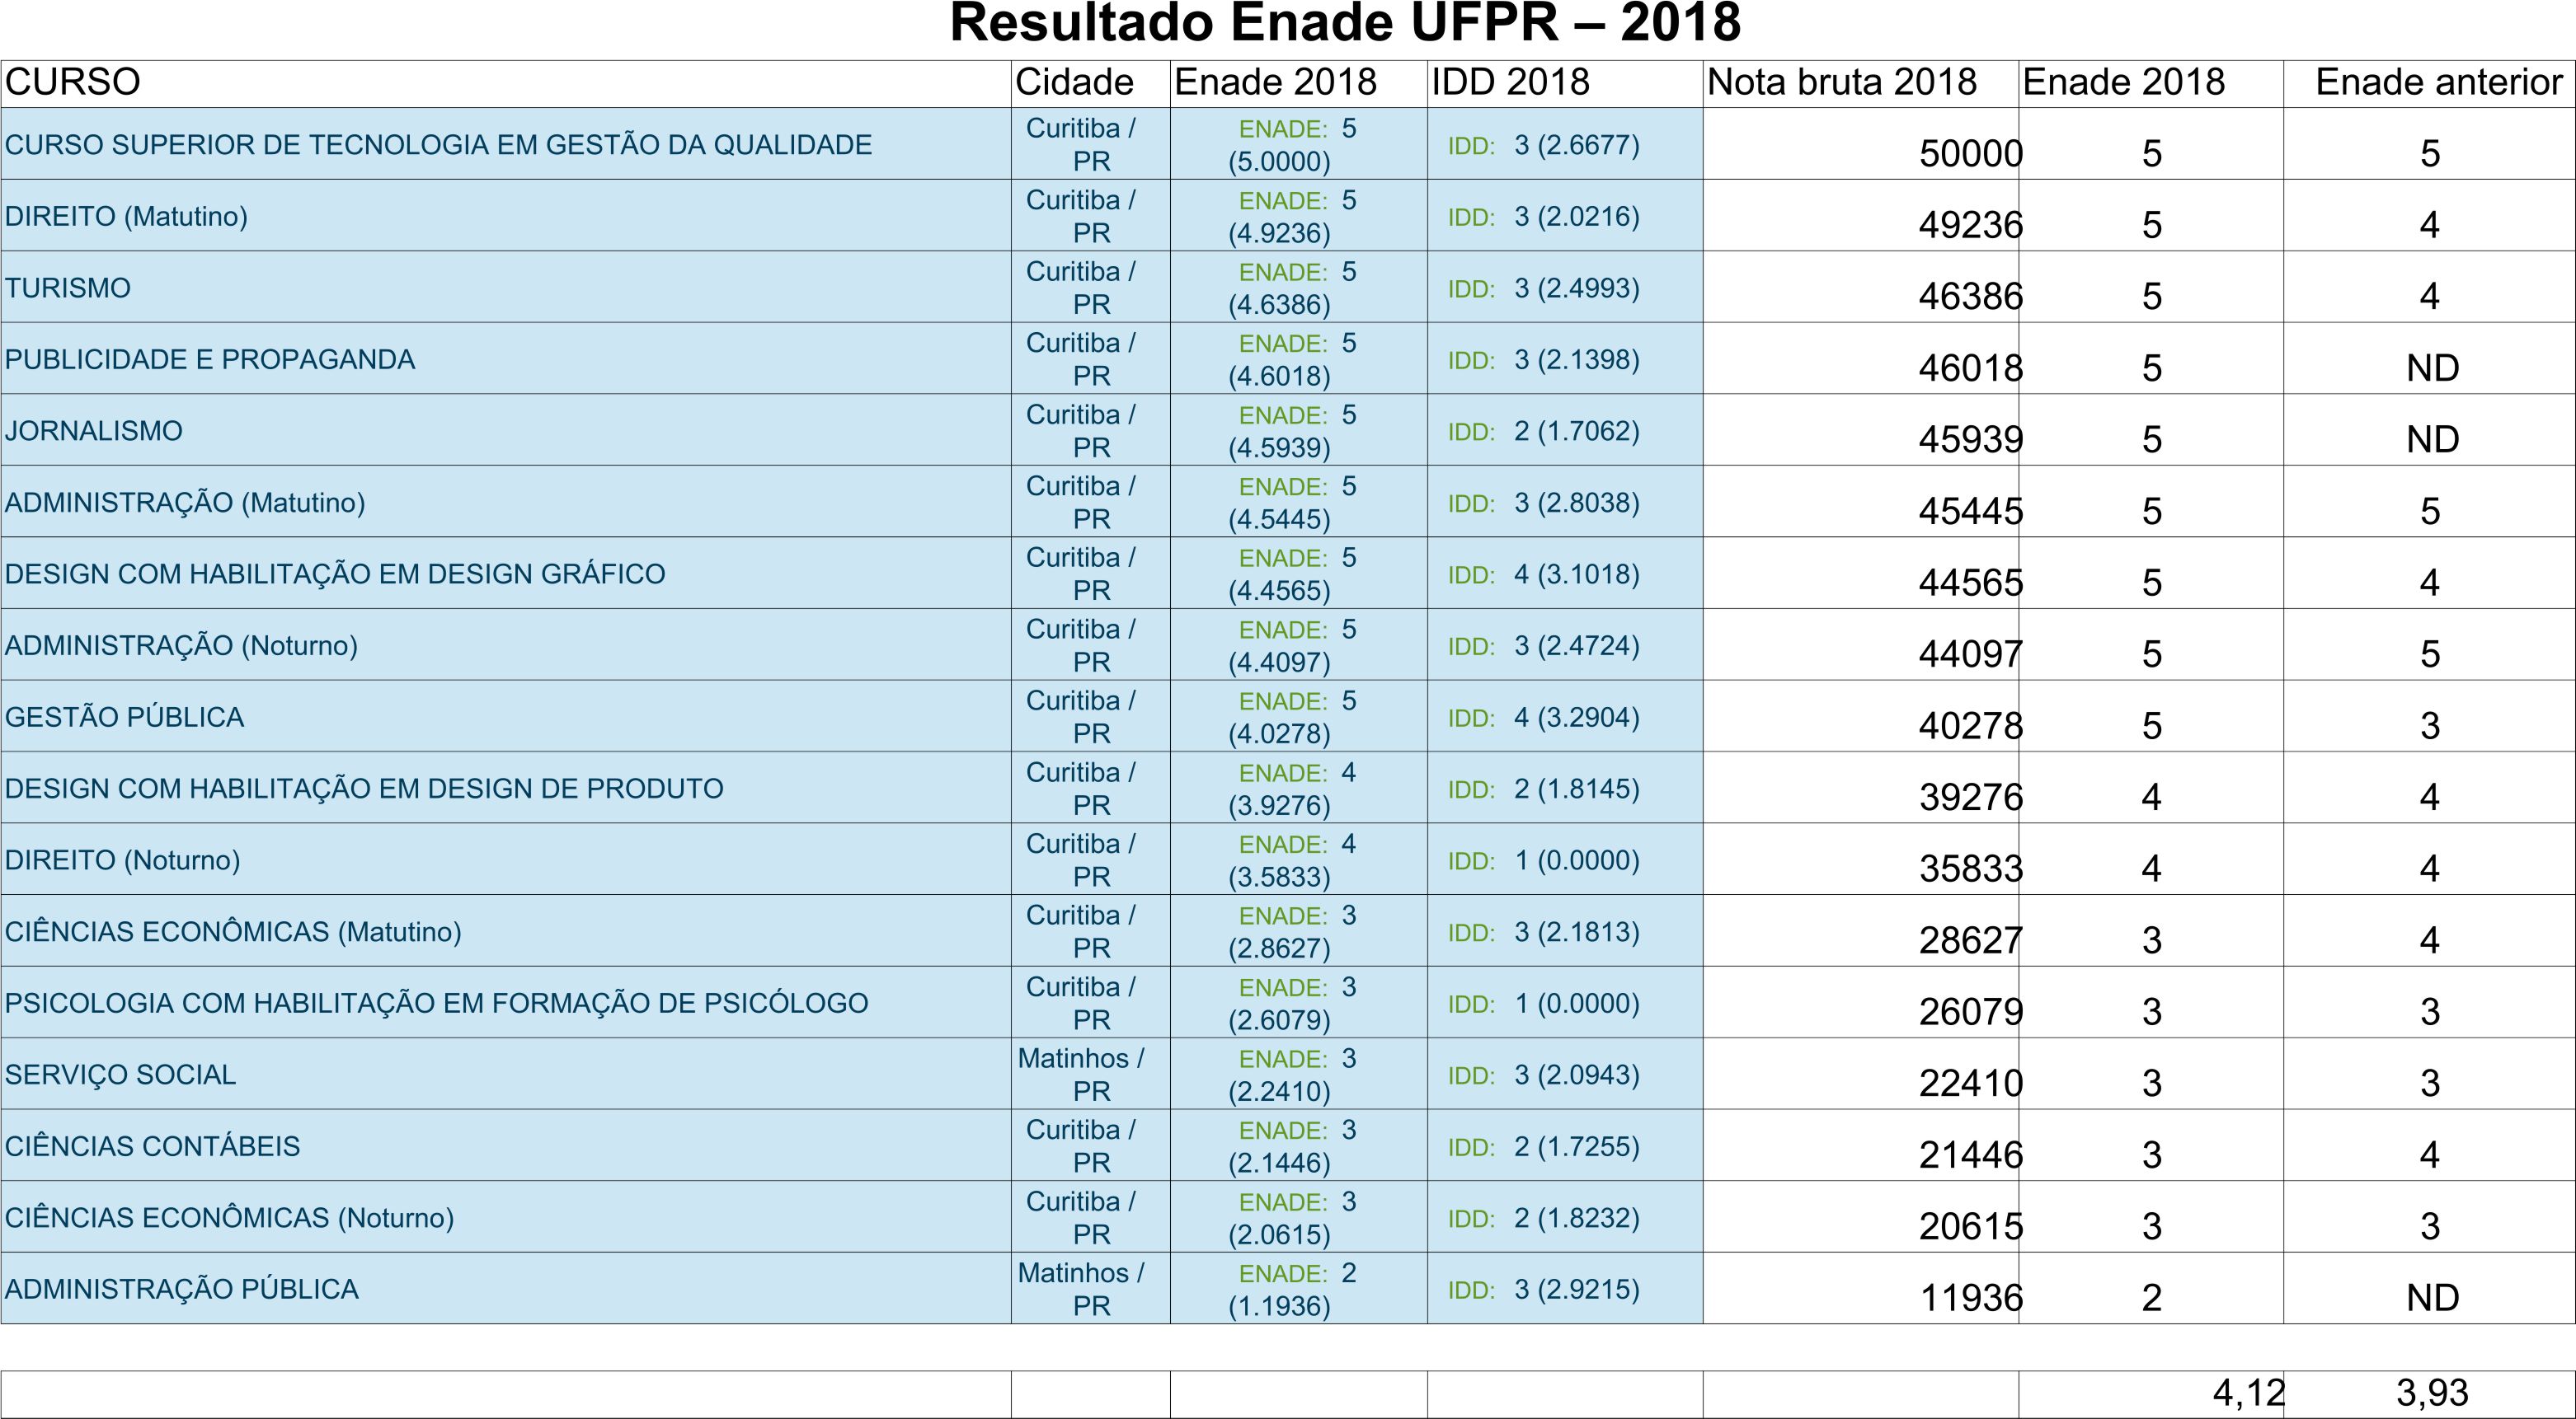The height and width of the screenshot is (1419, 2576).
Task: Click 'Matinhos / PR' in the ADMINISTRAÇÃO PÚBLICA row
Action: pos(1081,1289)
